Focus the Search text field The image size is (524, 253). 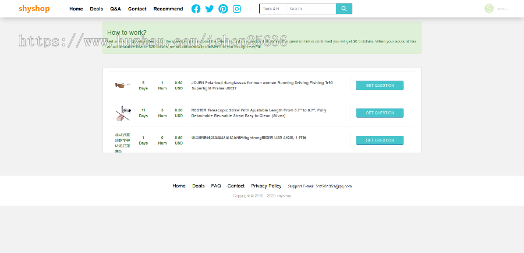(311, 9)
